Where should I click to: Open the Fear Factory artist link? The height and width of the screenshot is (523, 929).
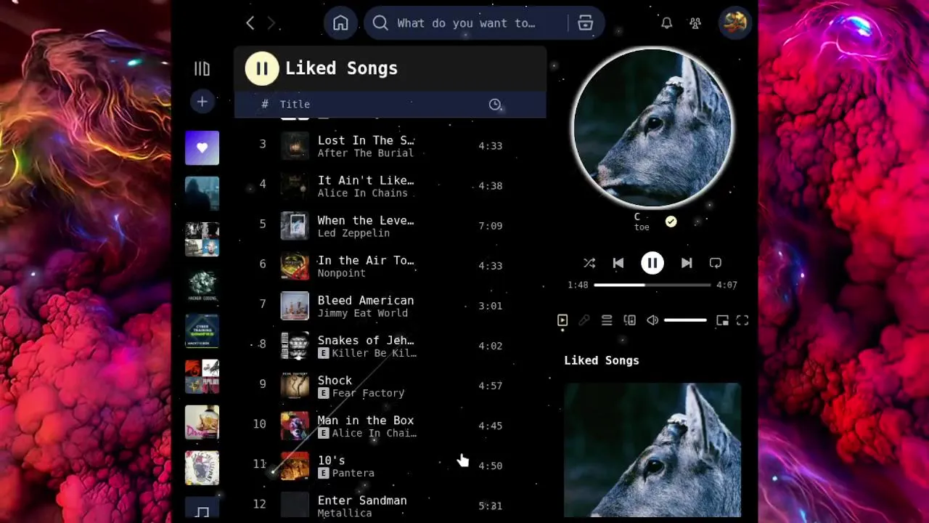pos(368,393)
